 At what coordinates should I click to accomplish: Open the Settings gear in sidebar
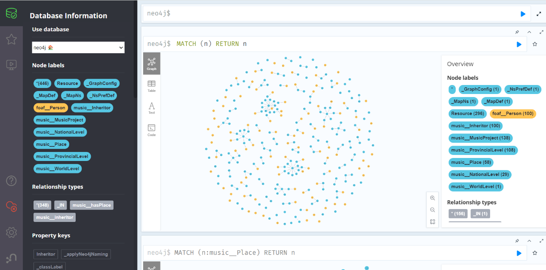(11, 232)
